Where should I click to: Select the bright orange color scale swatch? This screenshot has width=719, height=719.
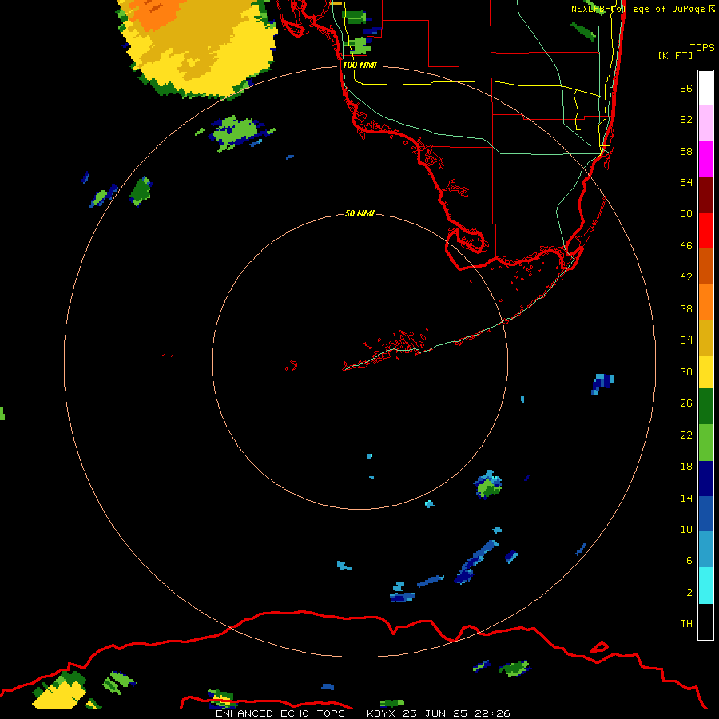pyautogui.click(x=705, y=302)
